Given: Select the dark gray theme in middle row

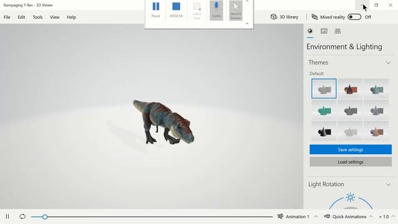Looking at the screenshot, I should pos(350,110).
